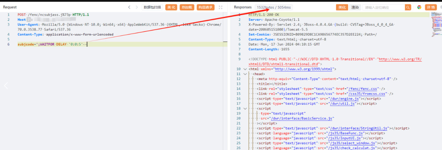Collapse the head element fold at line 11

point(245,74)
